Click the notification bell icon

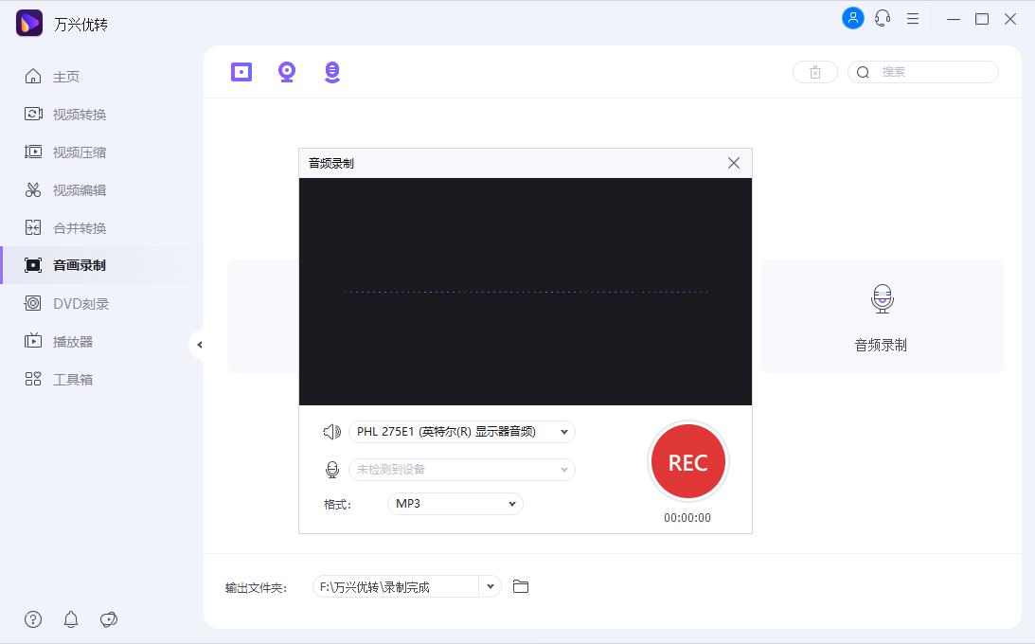[x=71, y=619]
